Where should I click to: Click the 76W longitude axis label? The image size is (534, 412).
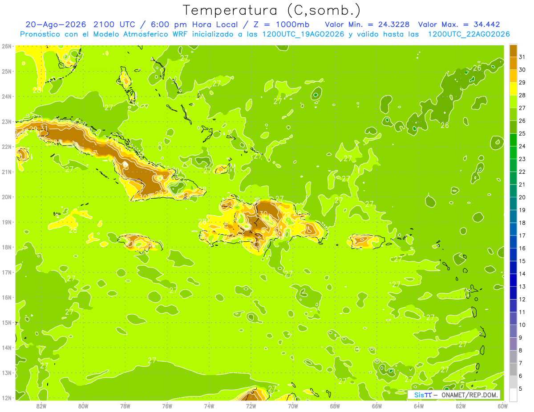(x=167, y=406)
